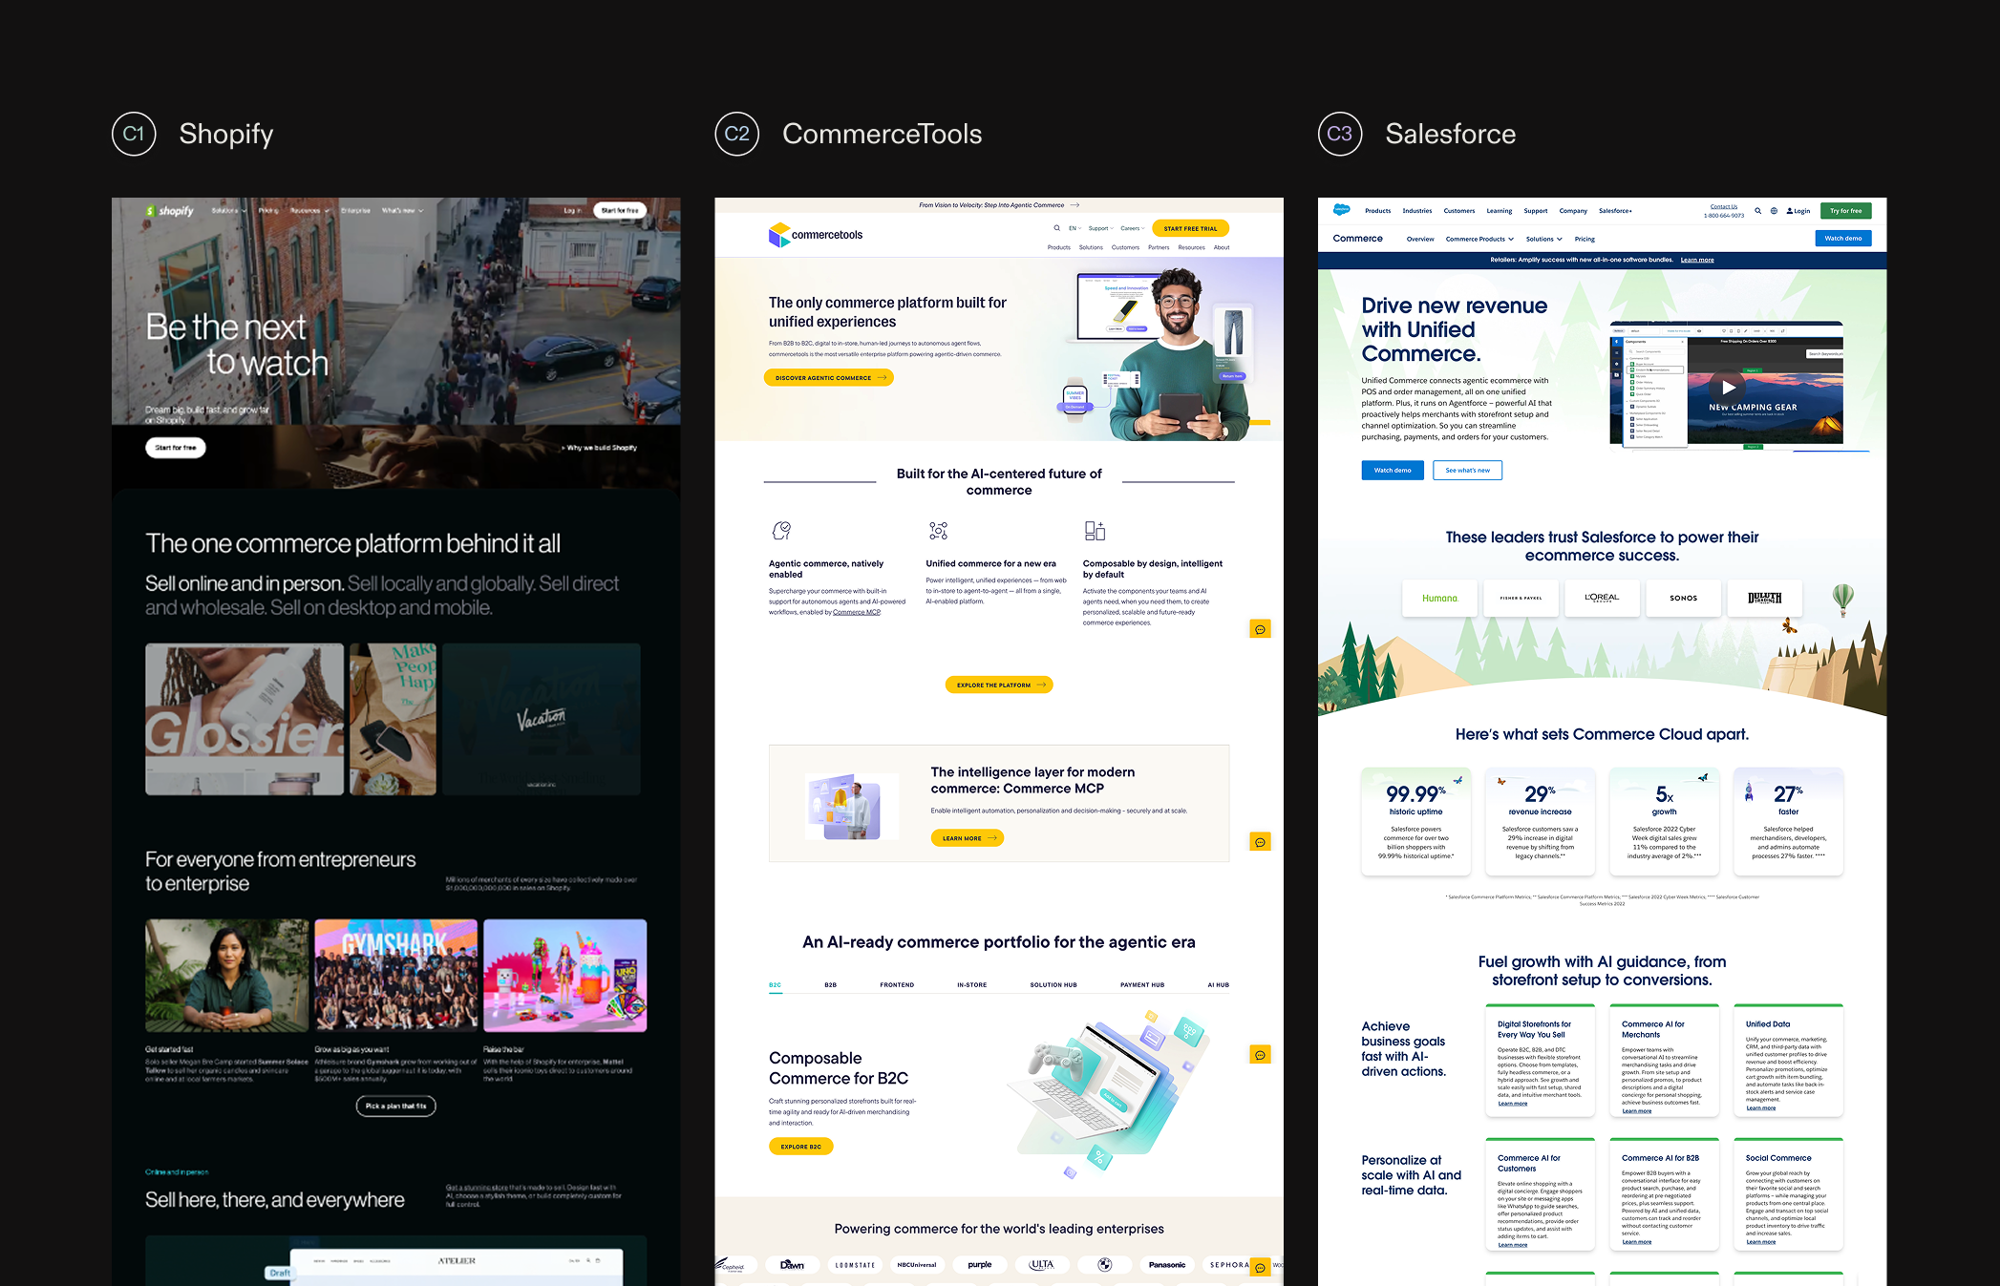
Task: Open search on the Salesforce site
Action: [1757, 211]
